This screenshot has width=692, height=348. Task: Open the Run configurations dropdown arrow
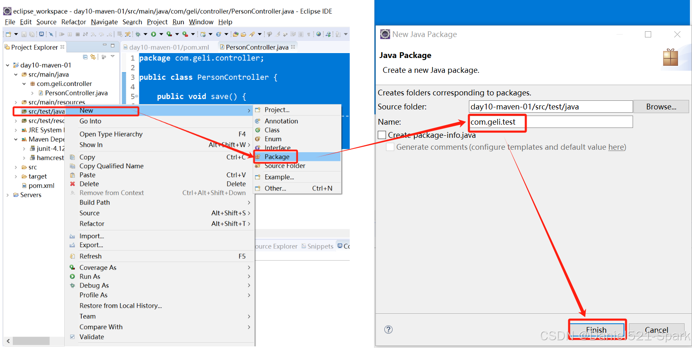[161, 34]
